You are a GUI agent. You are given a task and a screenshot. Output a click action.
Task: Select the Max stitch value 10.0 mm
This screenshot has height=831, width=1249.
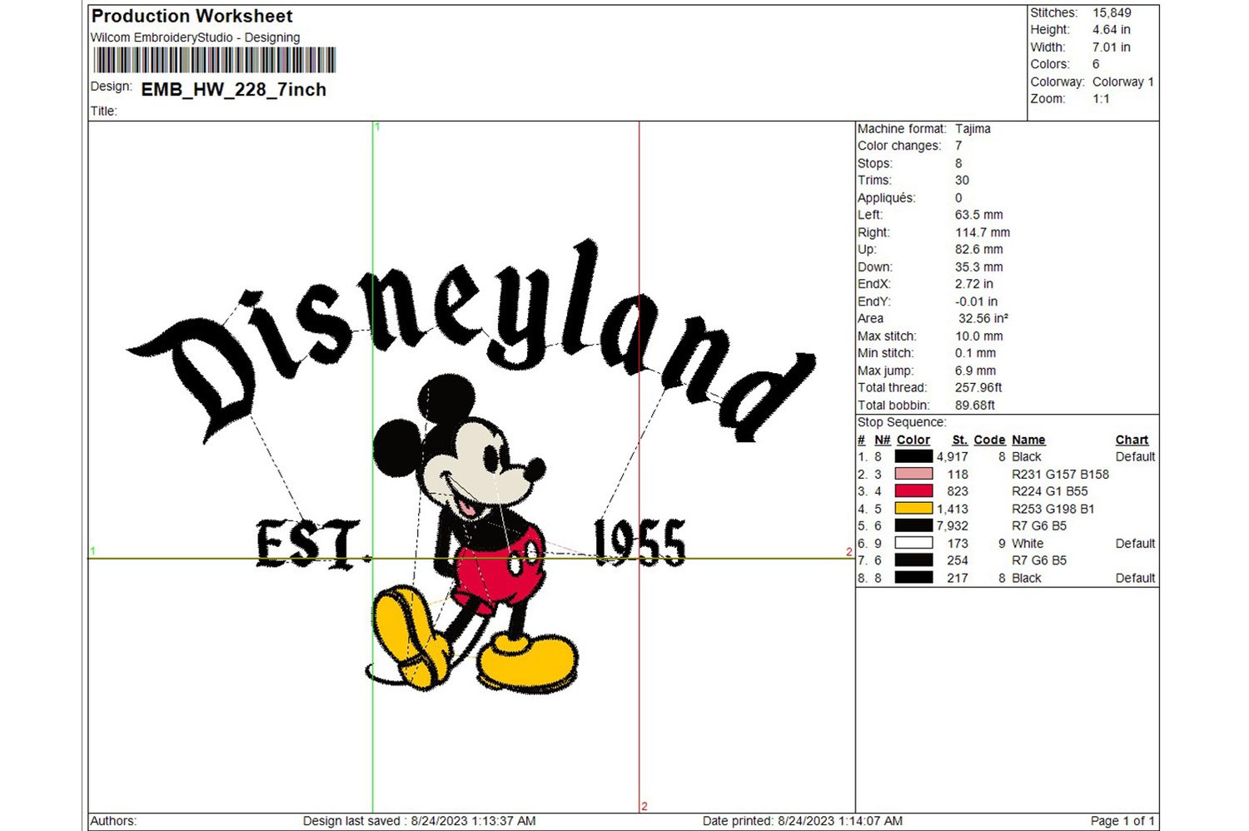pyautogui.click(x=978, y=336)
